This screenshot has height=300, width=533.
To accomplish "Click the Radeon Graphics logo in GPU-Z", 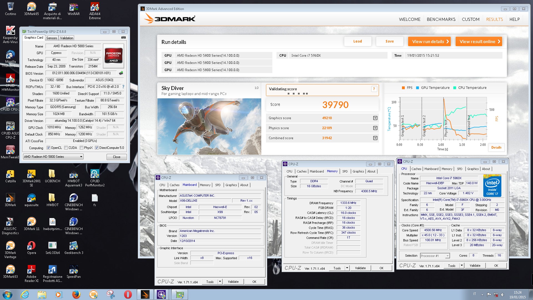I will point(114,56).
